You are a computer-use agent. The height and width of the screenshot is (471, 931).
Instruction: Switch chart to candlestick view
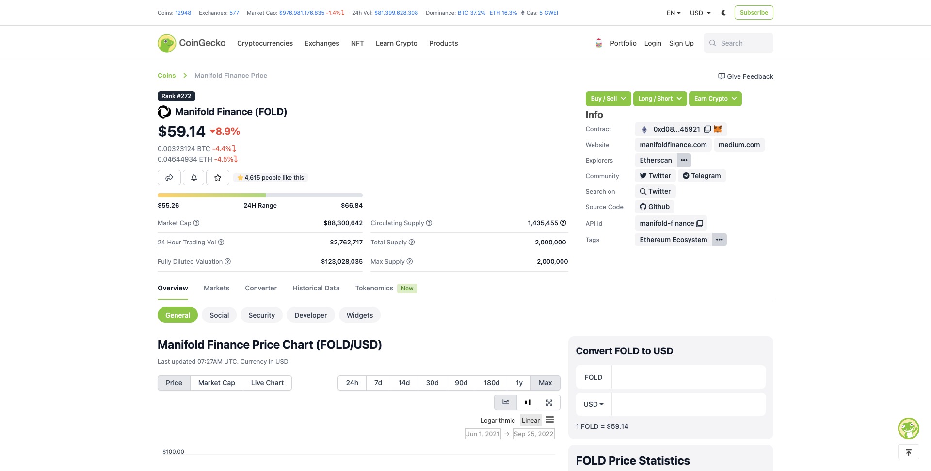point(528,402)
